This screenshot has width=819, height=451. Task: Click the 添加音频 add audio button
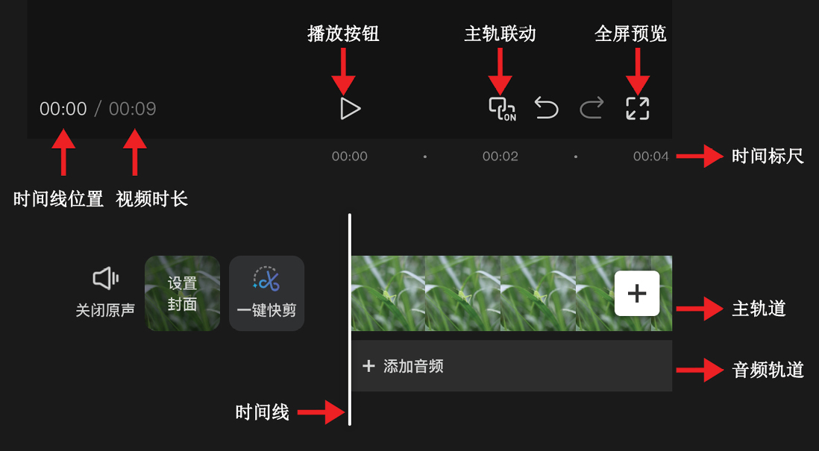512,366
